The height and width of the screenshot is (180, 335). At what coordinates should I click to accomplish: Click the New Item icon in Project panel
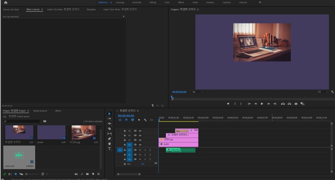[93, 174]
